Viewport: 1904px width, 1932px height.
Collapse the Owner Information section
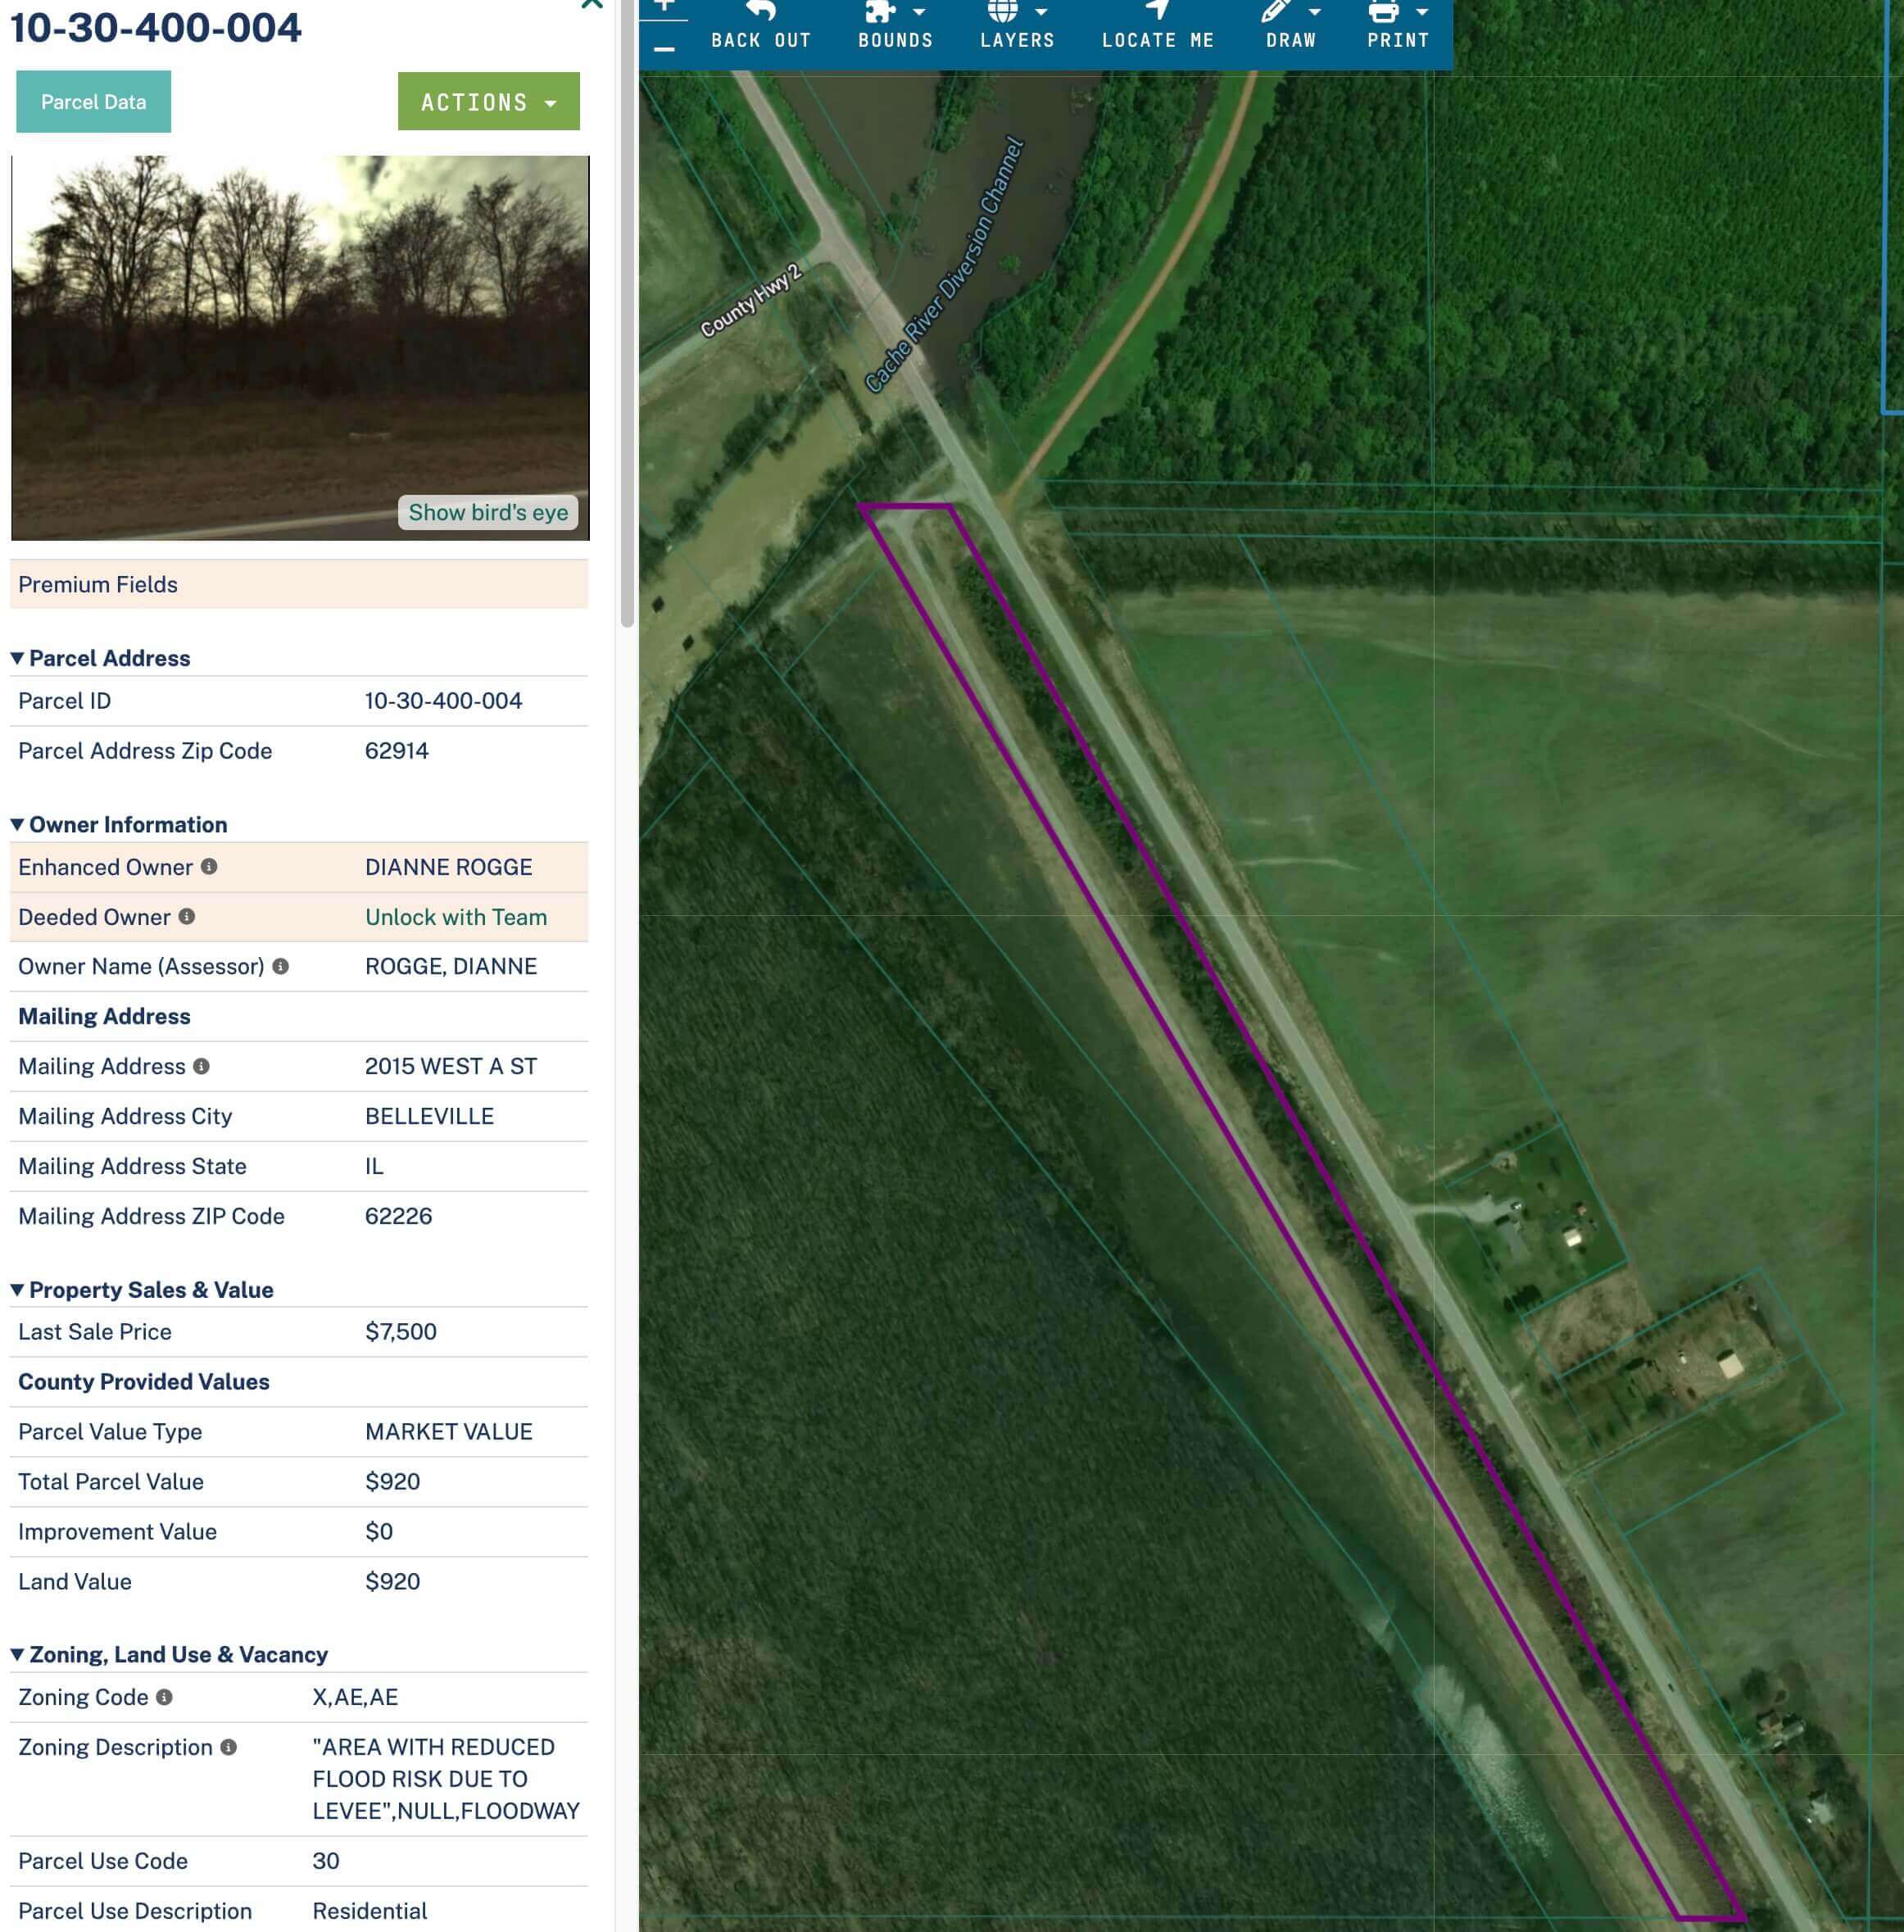tap(16, 824)
